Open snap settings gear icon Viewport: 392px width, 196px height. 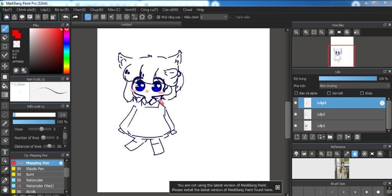click(150, 17)
